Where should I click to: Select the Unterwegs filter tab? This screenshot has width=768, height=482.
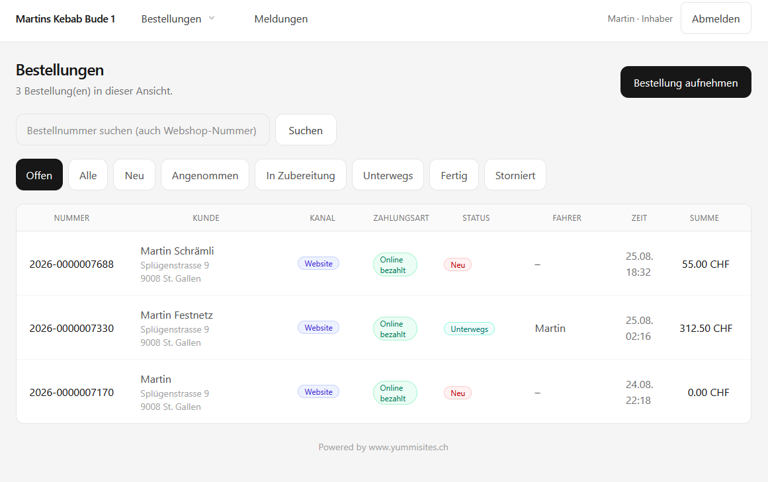388,175
